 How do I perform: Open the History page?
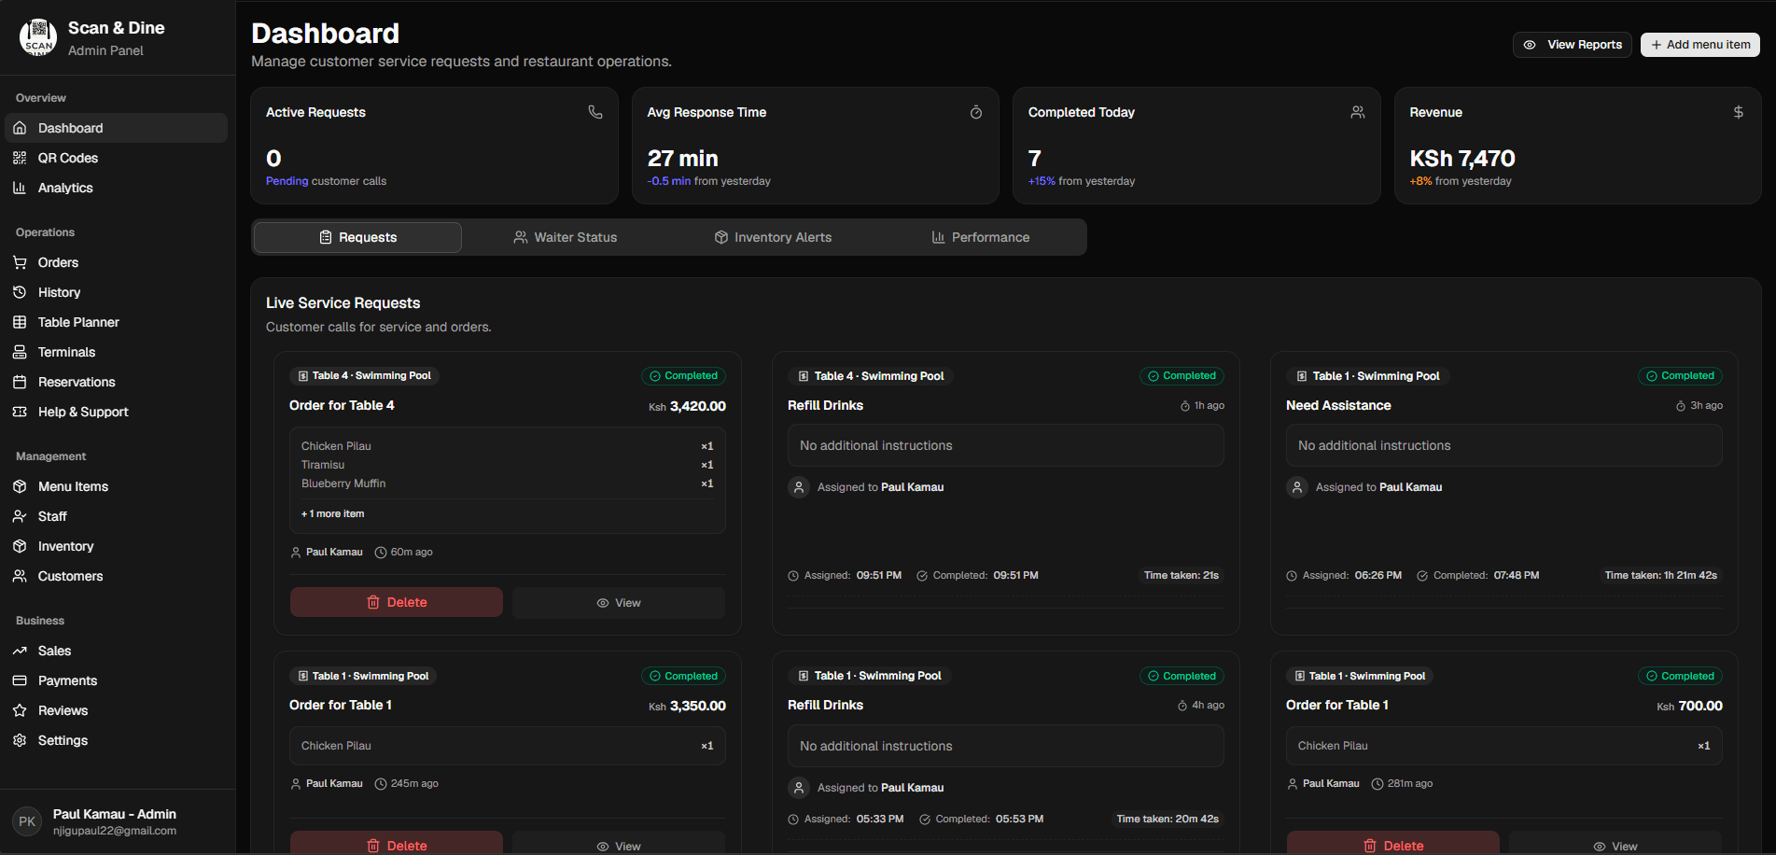[x=116, y=292]
